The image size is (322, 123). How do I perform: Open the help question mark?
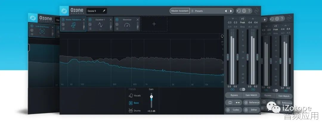click(x=249, y=11)
